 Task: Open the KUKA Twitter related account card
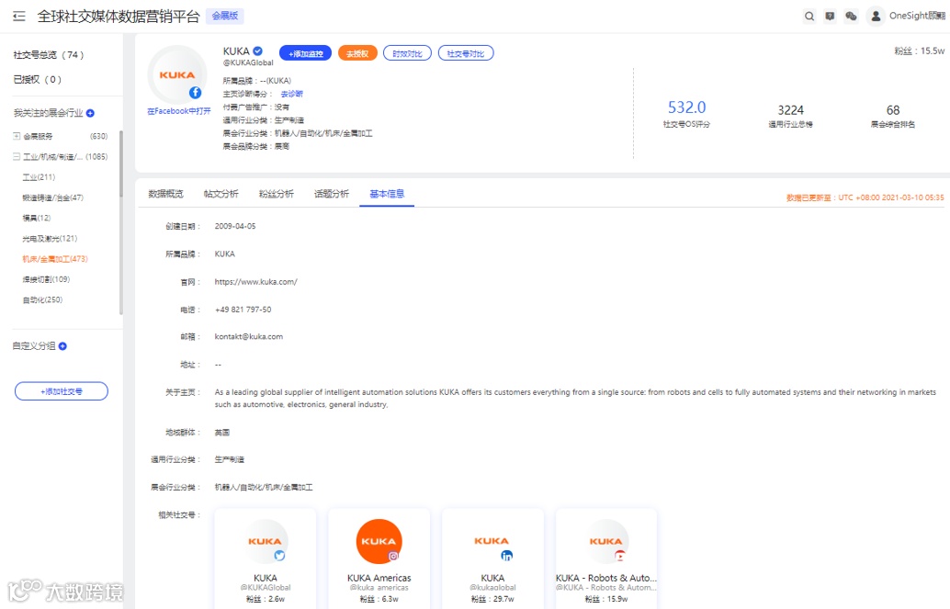266,558
